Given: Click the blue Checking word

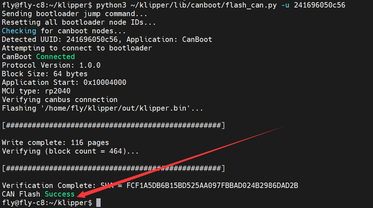Looking at the screenshot, I should pos(19,31).
